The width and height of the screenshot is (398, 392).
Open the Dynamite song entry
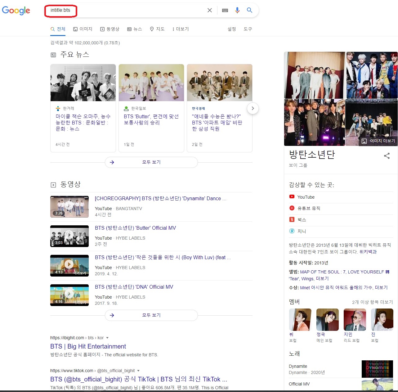click(x=341, y=369)
